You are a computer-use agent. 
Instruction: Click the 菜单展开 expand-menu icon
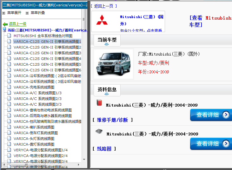[4, 13]
